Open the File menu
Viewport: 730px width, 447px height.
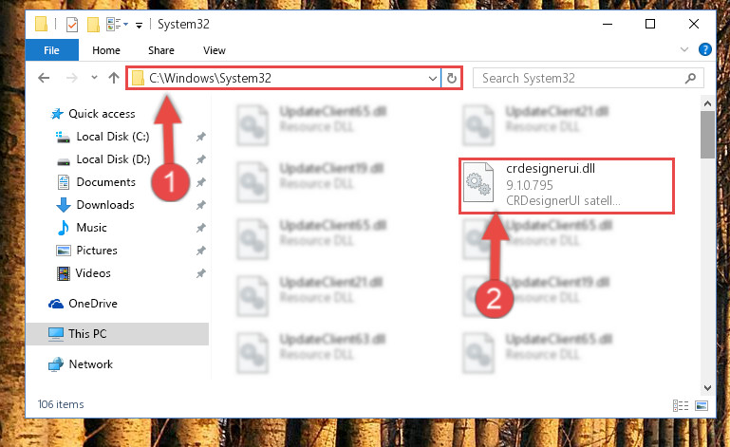click(x=51, y=50)
